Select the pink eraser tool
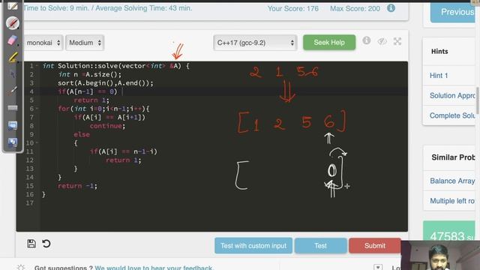Image resolution: width=480 pixels, height=270 pixels. (x=12, y=40)
